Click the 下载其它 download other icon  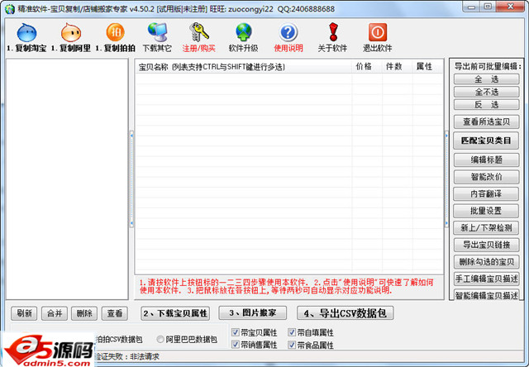click(x=157, y=37)
